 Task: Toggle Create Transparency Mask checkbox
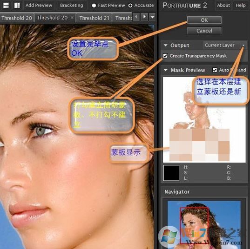(x=165, y=56)
